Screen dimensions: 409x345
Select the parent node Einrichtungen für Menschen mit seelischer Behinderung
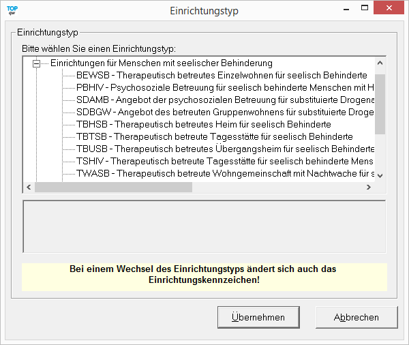[162, 63]
